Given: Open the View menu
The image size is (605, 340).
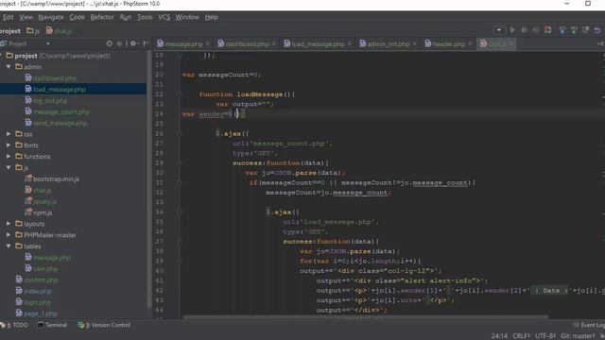Looking at the screenshot, I should coord(26,17).
